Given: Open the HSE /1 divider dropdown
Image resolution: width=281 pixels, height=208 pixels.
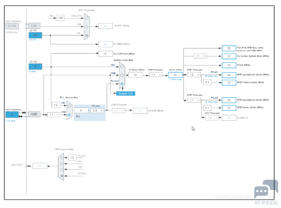Looking at the screenshot, I should [x=54, y=115].
